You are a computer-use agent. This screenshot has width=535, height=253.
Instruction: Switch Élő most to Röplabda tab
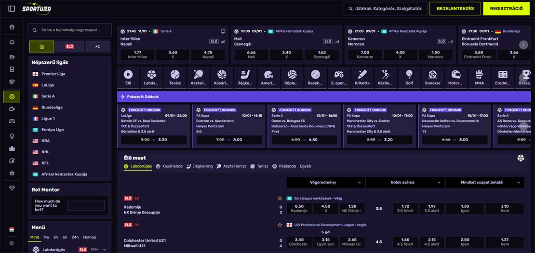284,166
